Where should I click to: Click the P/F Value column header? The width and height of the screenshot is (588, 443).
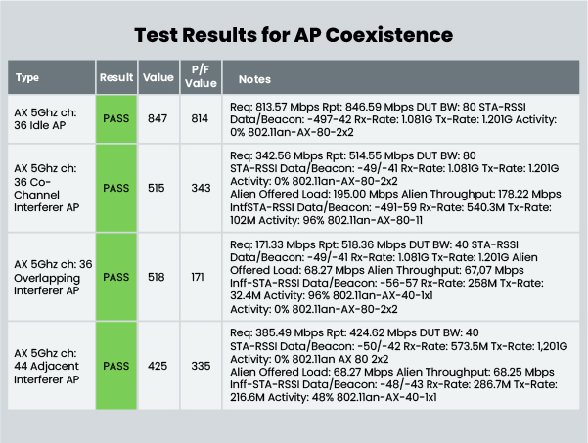(x=201, y=78)
